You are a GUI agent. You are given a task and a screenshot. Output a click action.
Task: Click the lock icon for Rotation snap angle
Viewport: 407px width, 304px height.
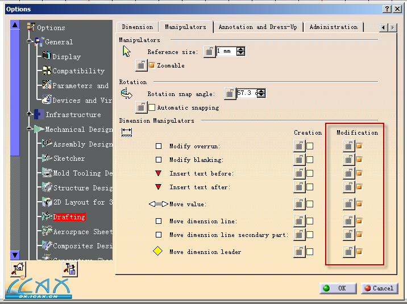230,93
